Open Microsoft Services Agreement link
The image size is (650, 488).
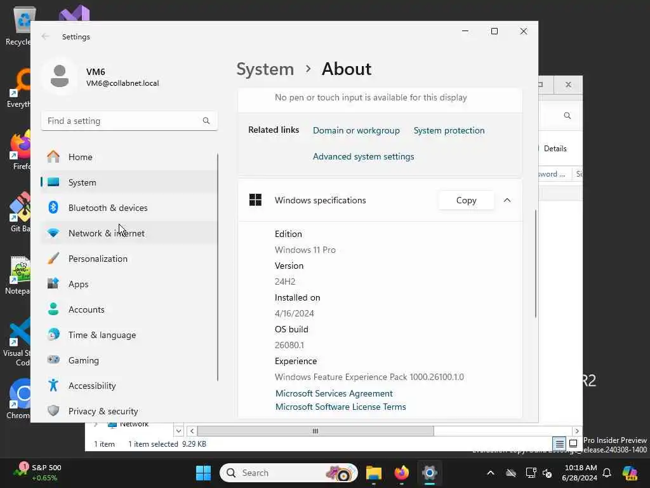coord(334,393)
